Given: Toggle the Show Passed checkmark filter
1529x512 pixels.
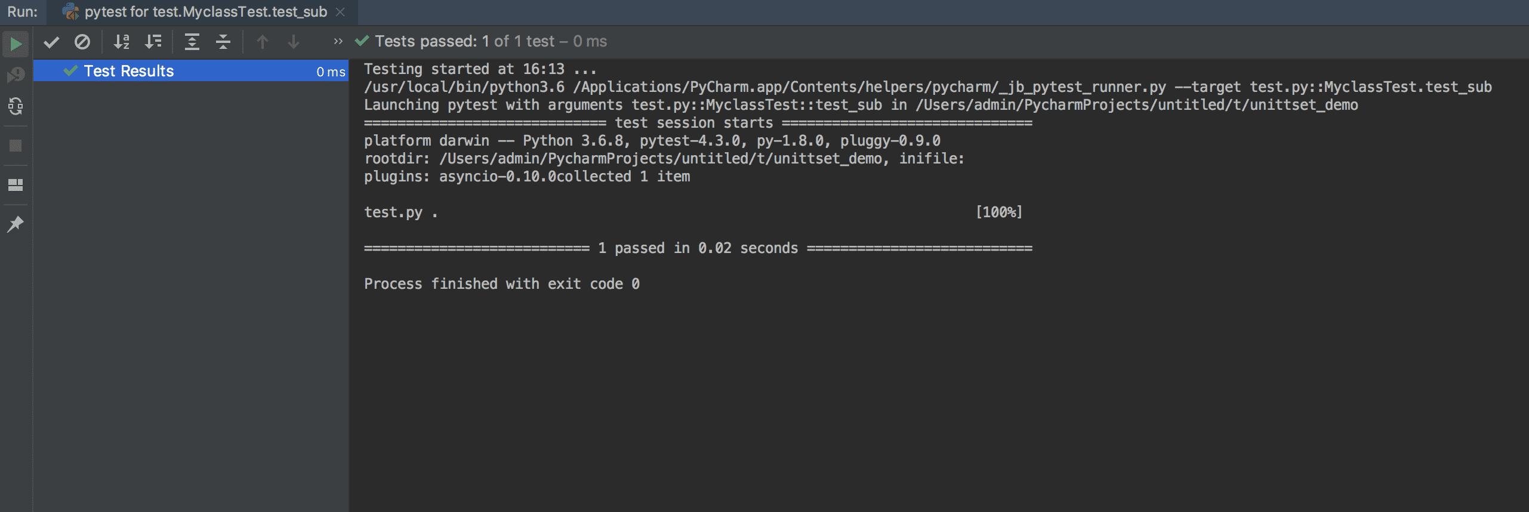Looking at the screenshot, I should coord(51,42).
